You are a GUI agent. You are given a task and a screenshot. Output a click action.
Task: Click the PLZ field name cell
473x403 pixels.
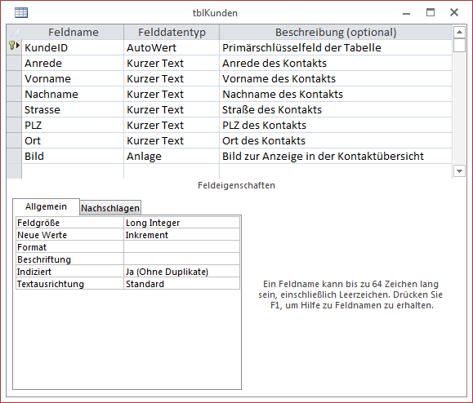point(73,126)
